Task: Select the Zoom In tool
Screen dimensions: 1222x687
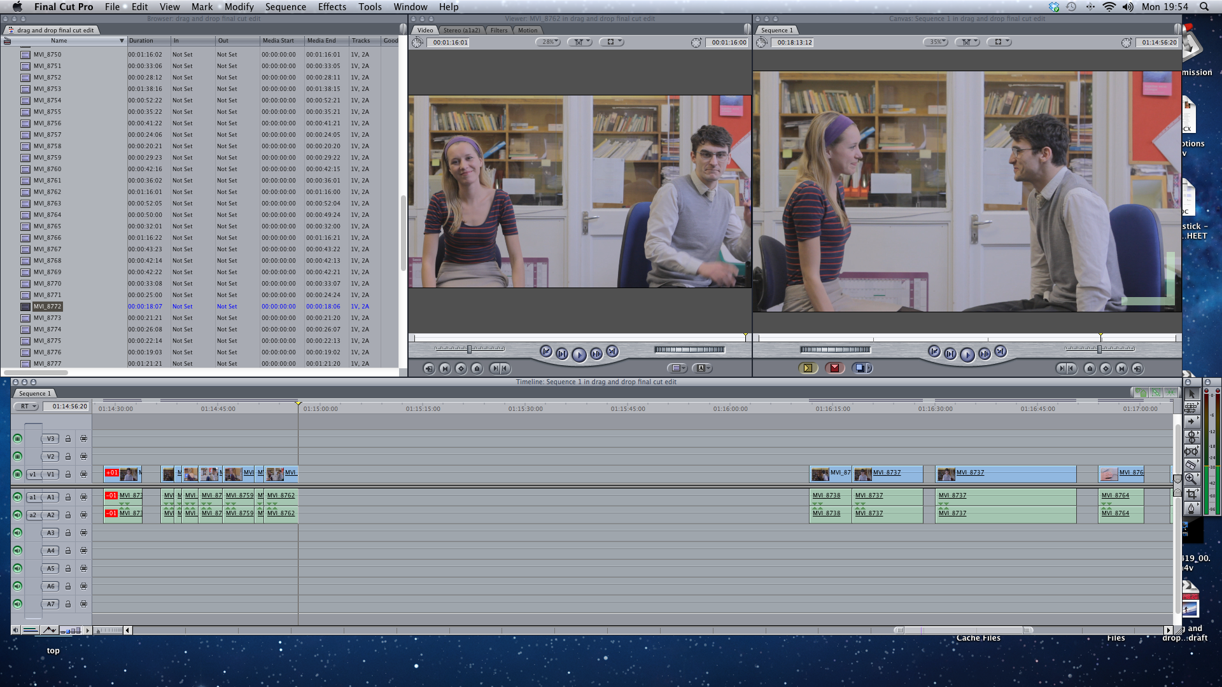Action: [1191, 478]
